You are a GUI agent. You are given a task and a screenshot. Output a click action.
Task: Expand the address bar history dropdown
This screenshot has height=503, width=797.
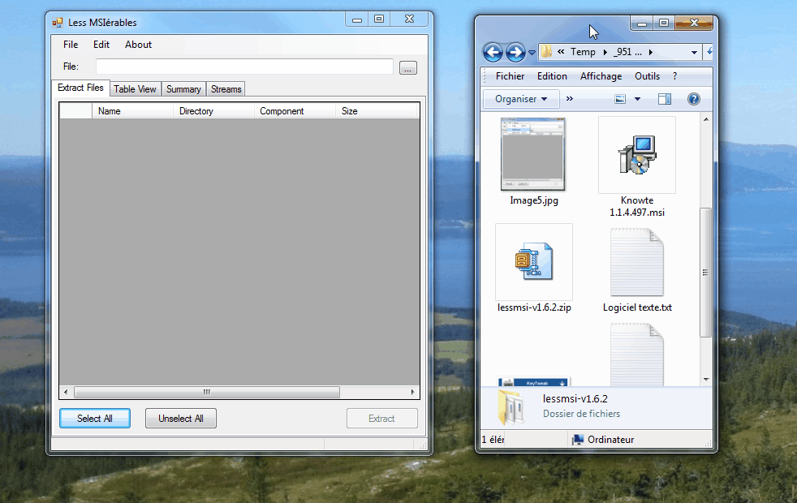pos(694,53)
